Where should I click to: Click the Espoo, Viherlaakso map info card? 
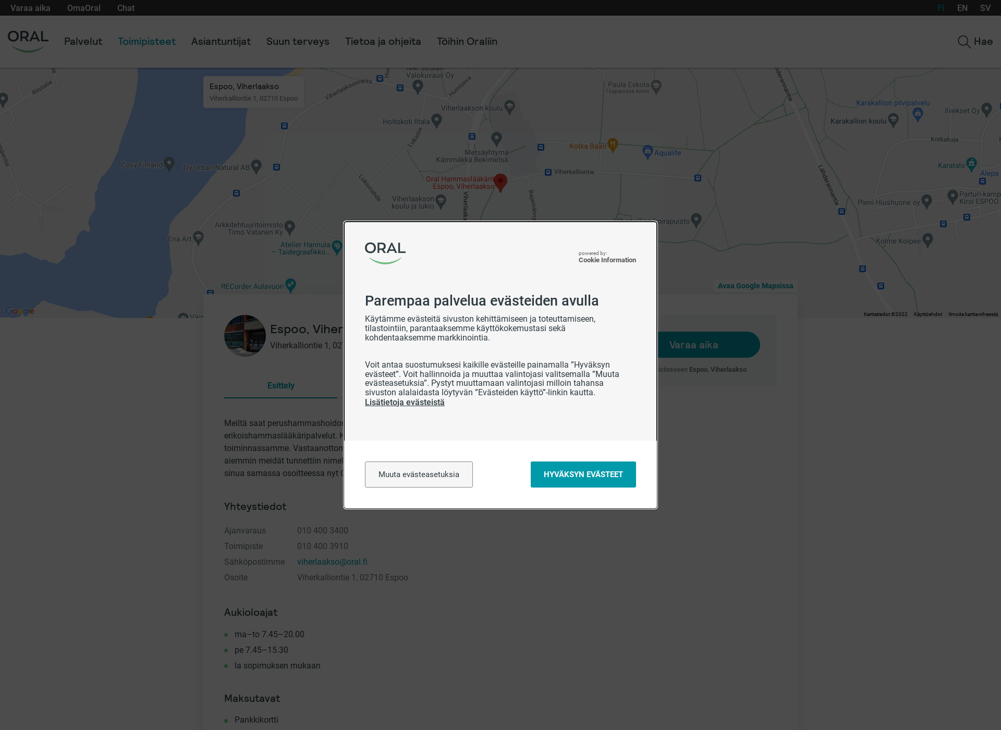pyautogui.click(x=253, y=92)
